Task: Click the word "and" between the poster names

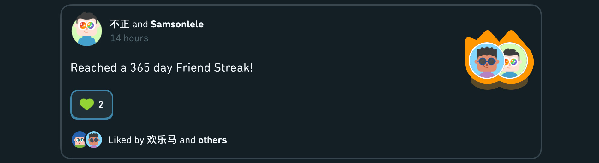Action: (x=140, y=24)
